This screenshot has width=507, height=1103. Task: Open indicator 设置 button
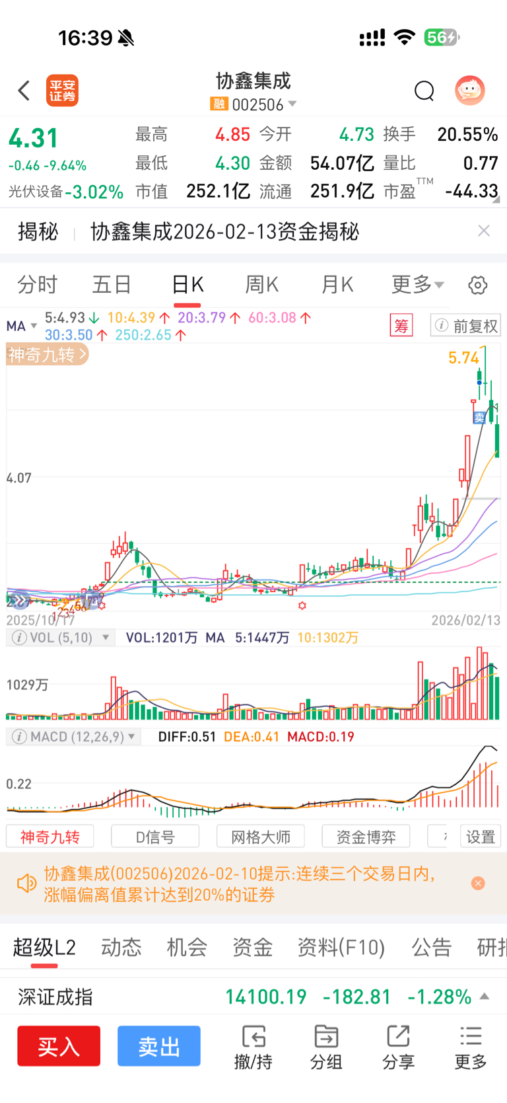(x=481, y=837)
